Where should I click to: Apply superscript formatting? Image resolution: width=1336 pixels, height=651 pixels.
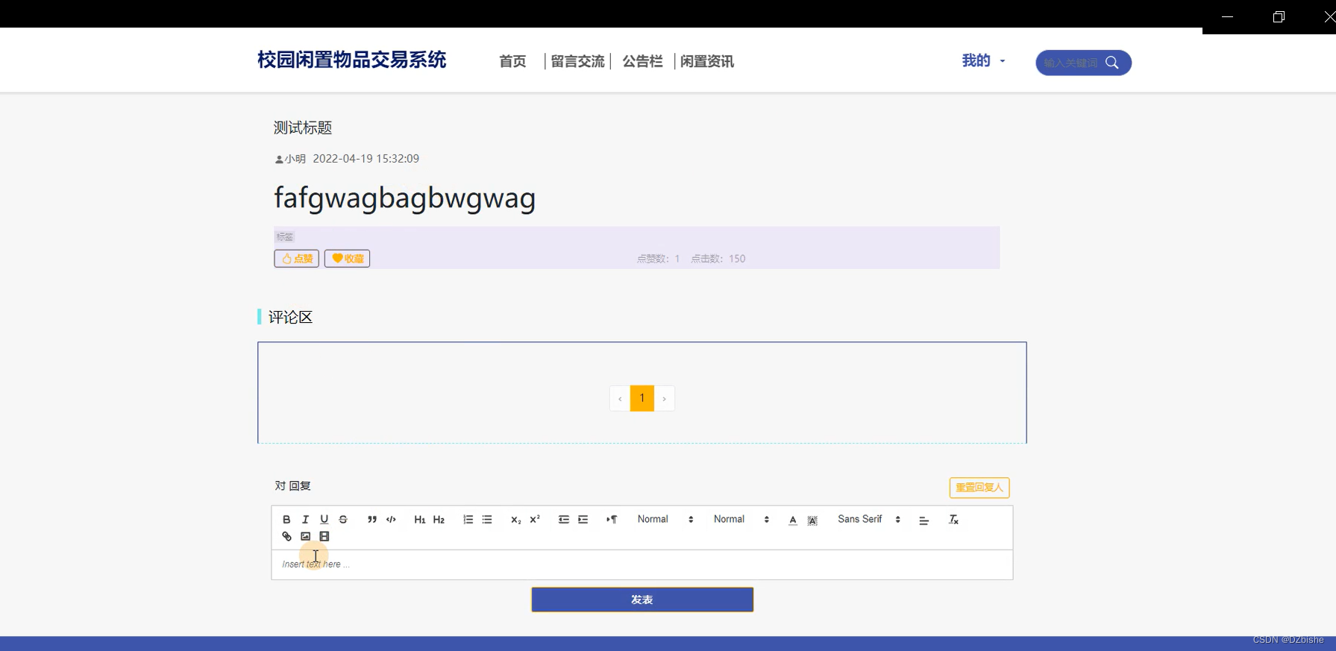pos(535,520)
